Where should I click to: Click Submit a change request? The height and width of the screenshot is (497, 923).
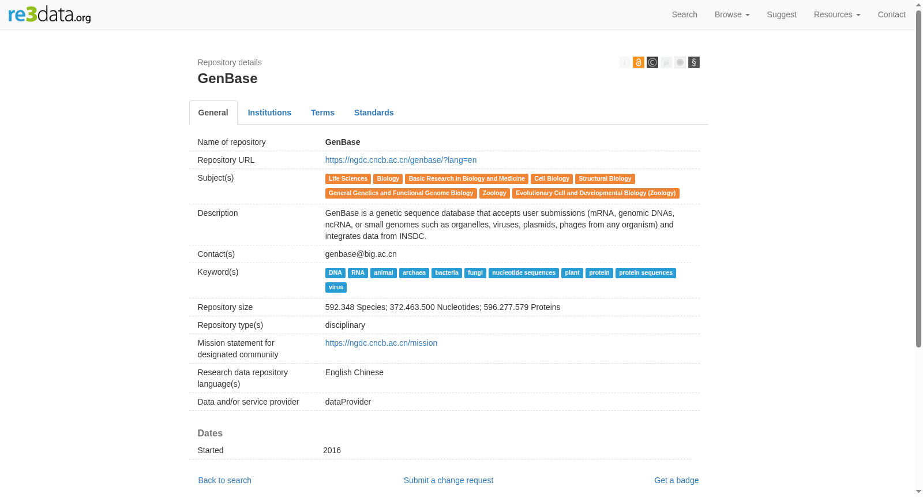449,480
